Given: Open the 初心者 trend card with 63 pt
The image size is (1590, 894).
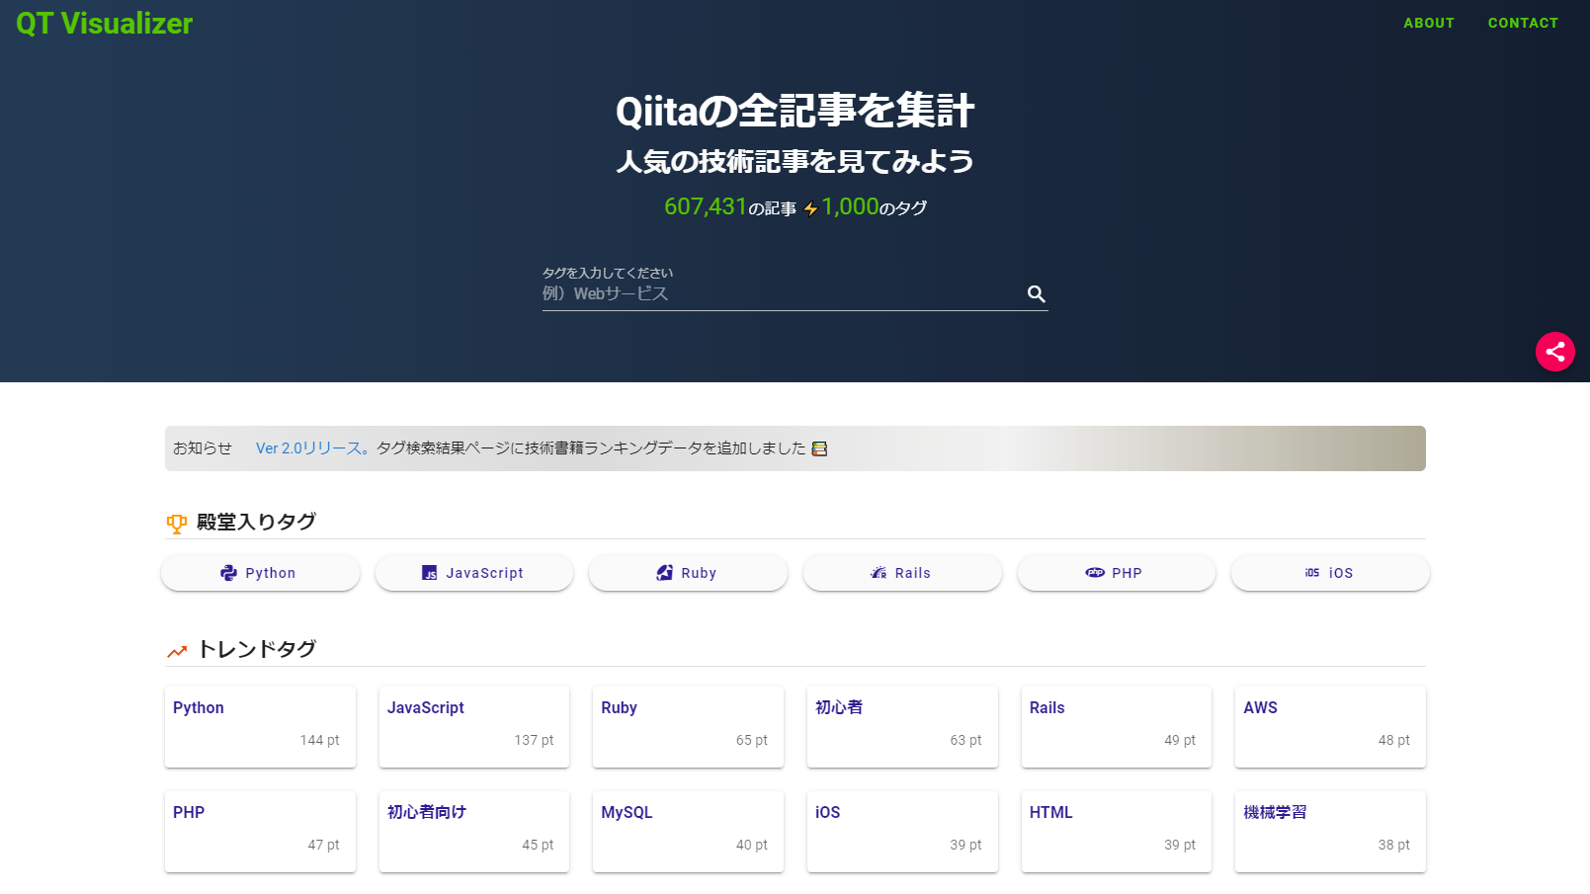Looking at the screenshot, I should click(x=902, y=726).
